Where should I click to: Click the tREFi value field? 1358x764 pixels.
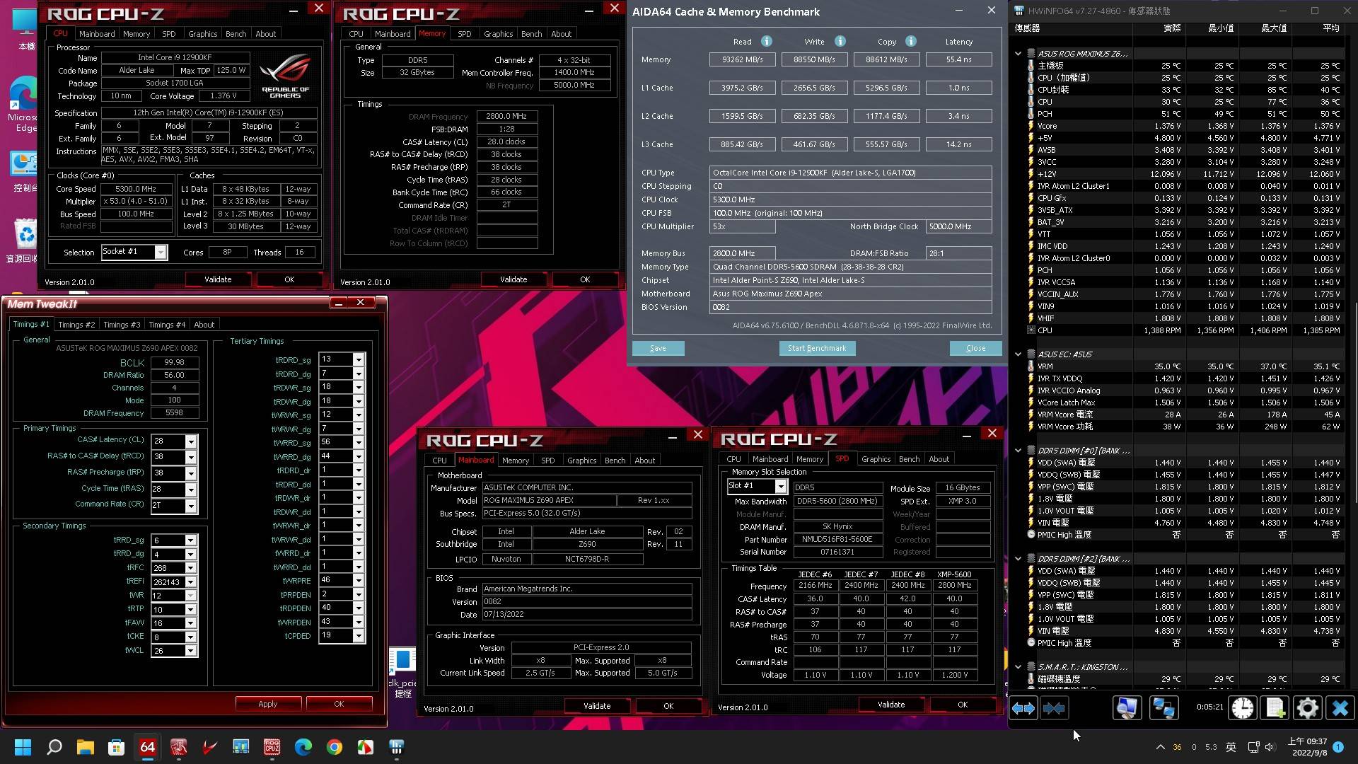point(167,581)
